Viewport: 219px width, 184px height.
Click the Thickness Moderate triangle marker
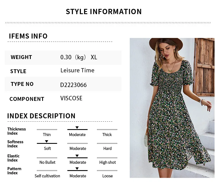[77, 127]
